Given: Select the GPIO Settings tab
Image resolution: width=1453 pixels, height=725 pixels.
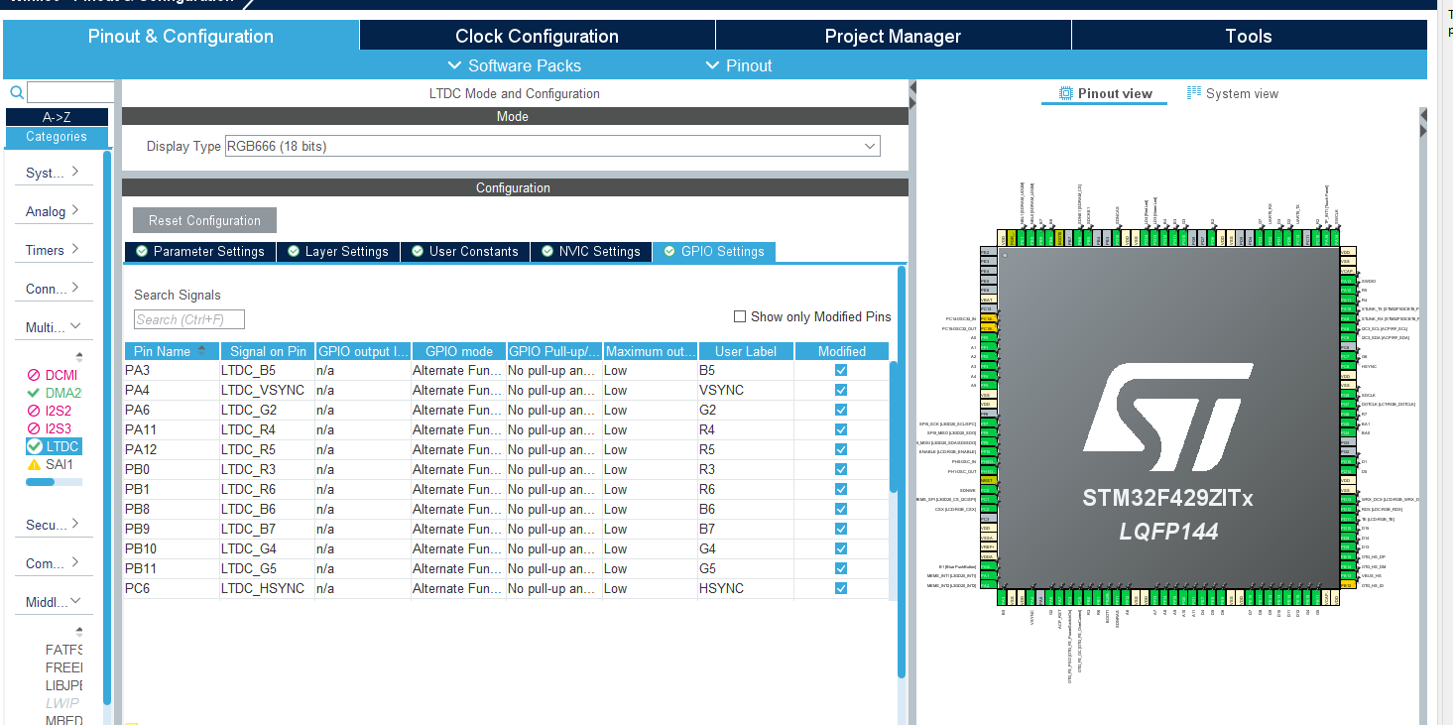Looking at the screenshot, I should (x=713, y=251).
